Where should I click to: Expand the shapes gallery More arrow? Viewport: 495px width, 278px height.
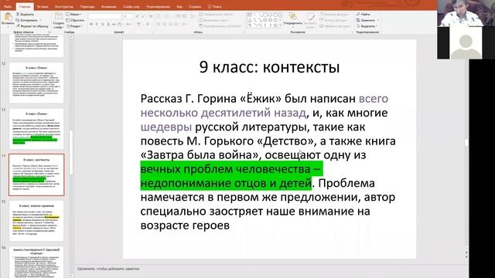point(280,25)
